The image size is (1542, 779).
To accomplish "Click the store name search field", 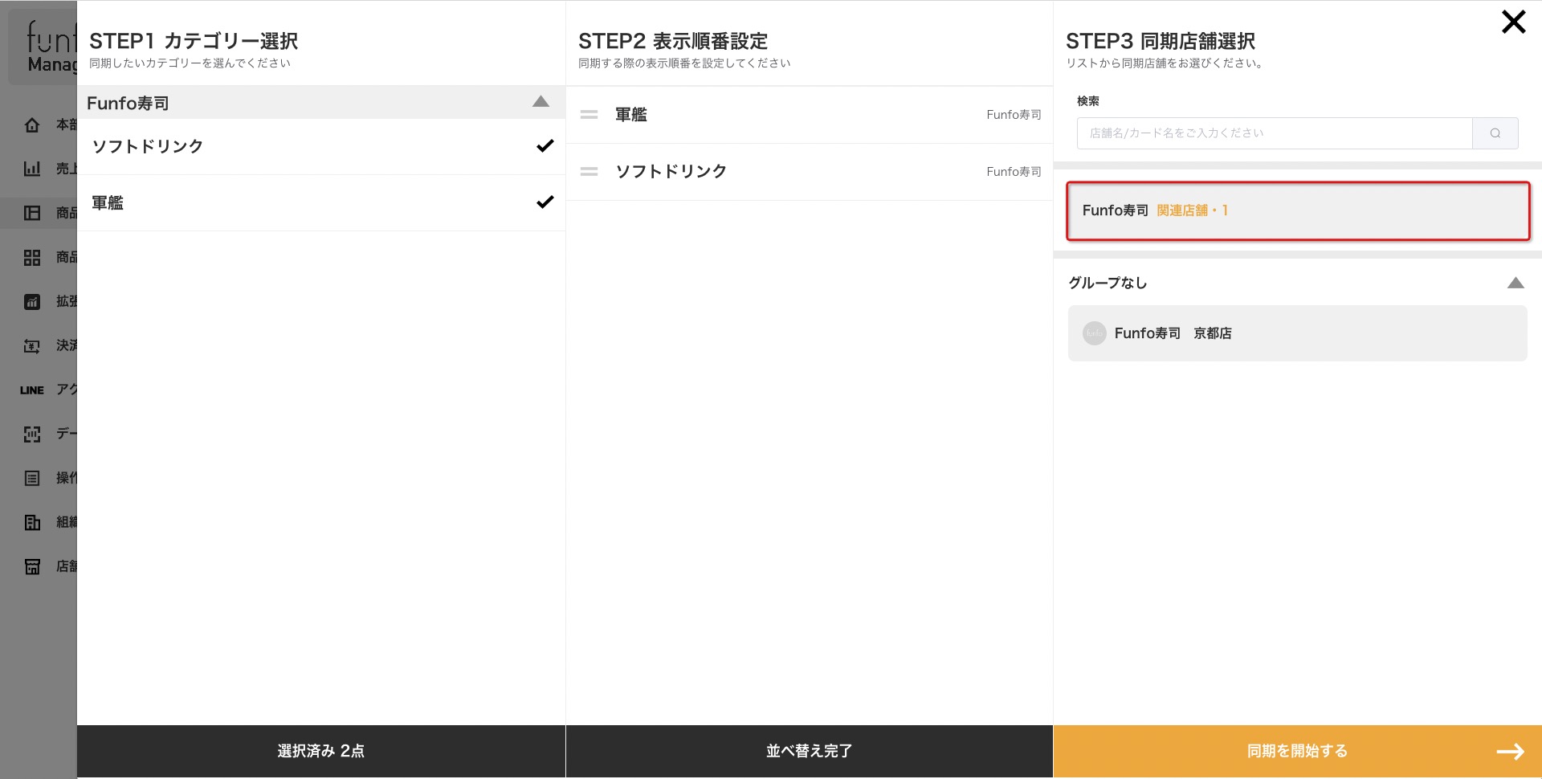I will [x=1275, y=133].
